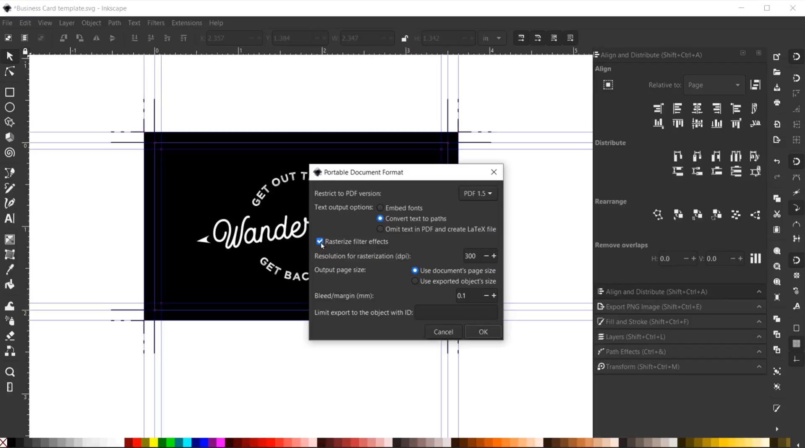The image size is (805, 448).
Task: Select the Rectangle tool in toolbox
Action: click(10, 92)
